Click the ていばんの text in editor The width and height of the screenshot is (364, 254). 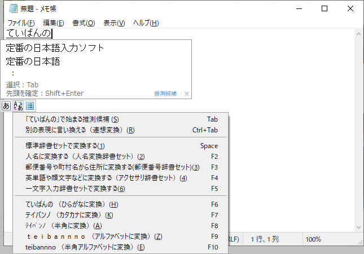[x=28, y=33]
